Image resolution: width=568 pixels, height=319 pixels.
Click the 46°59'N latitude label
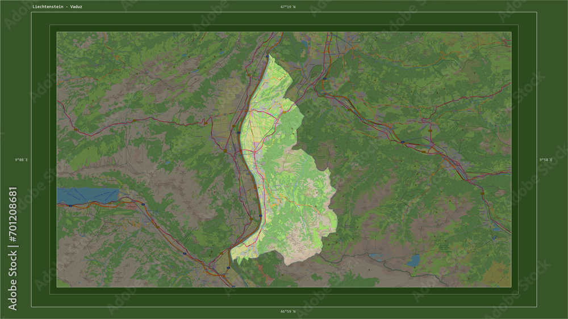coord(287,312)
